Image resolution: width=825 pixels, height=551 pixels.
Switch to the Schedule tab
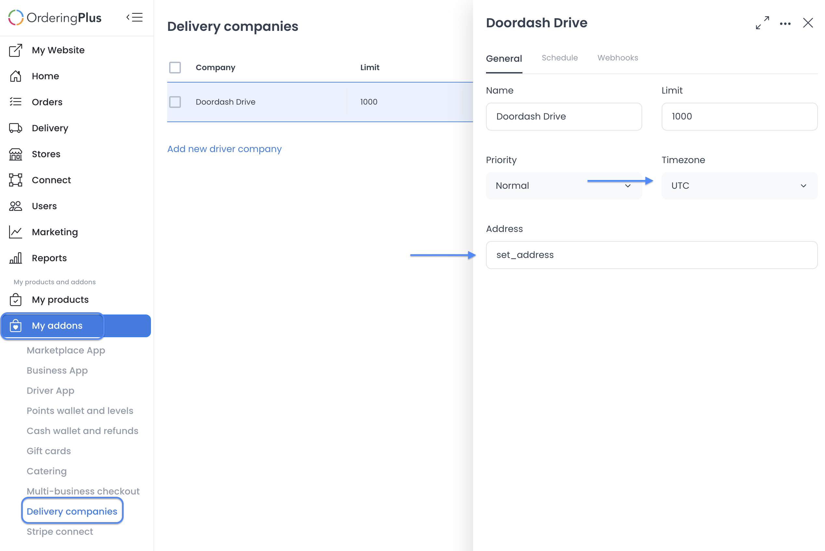[x=560, y=58]
